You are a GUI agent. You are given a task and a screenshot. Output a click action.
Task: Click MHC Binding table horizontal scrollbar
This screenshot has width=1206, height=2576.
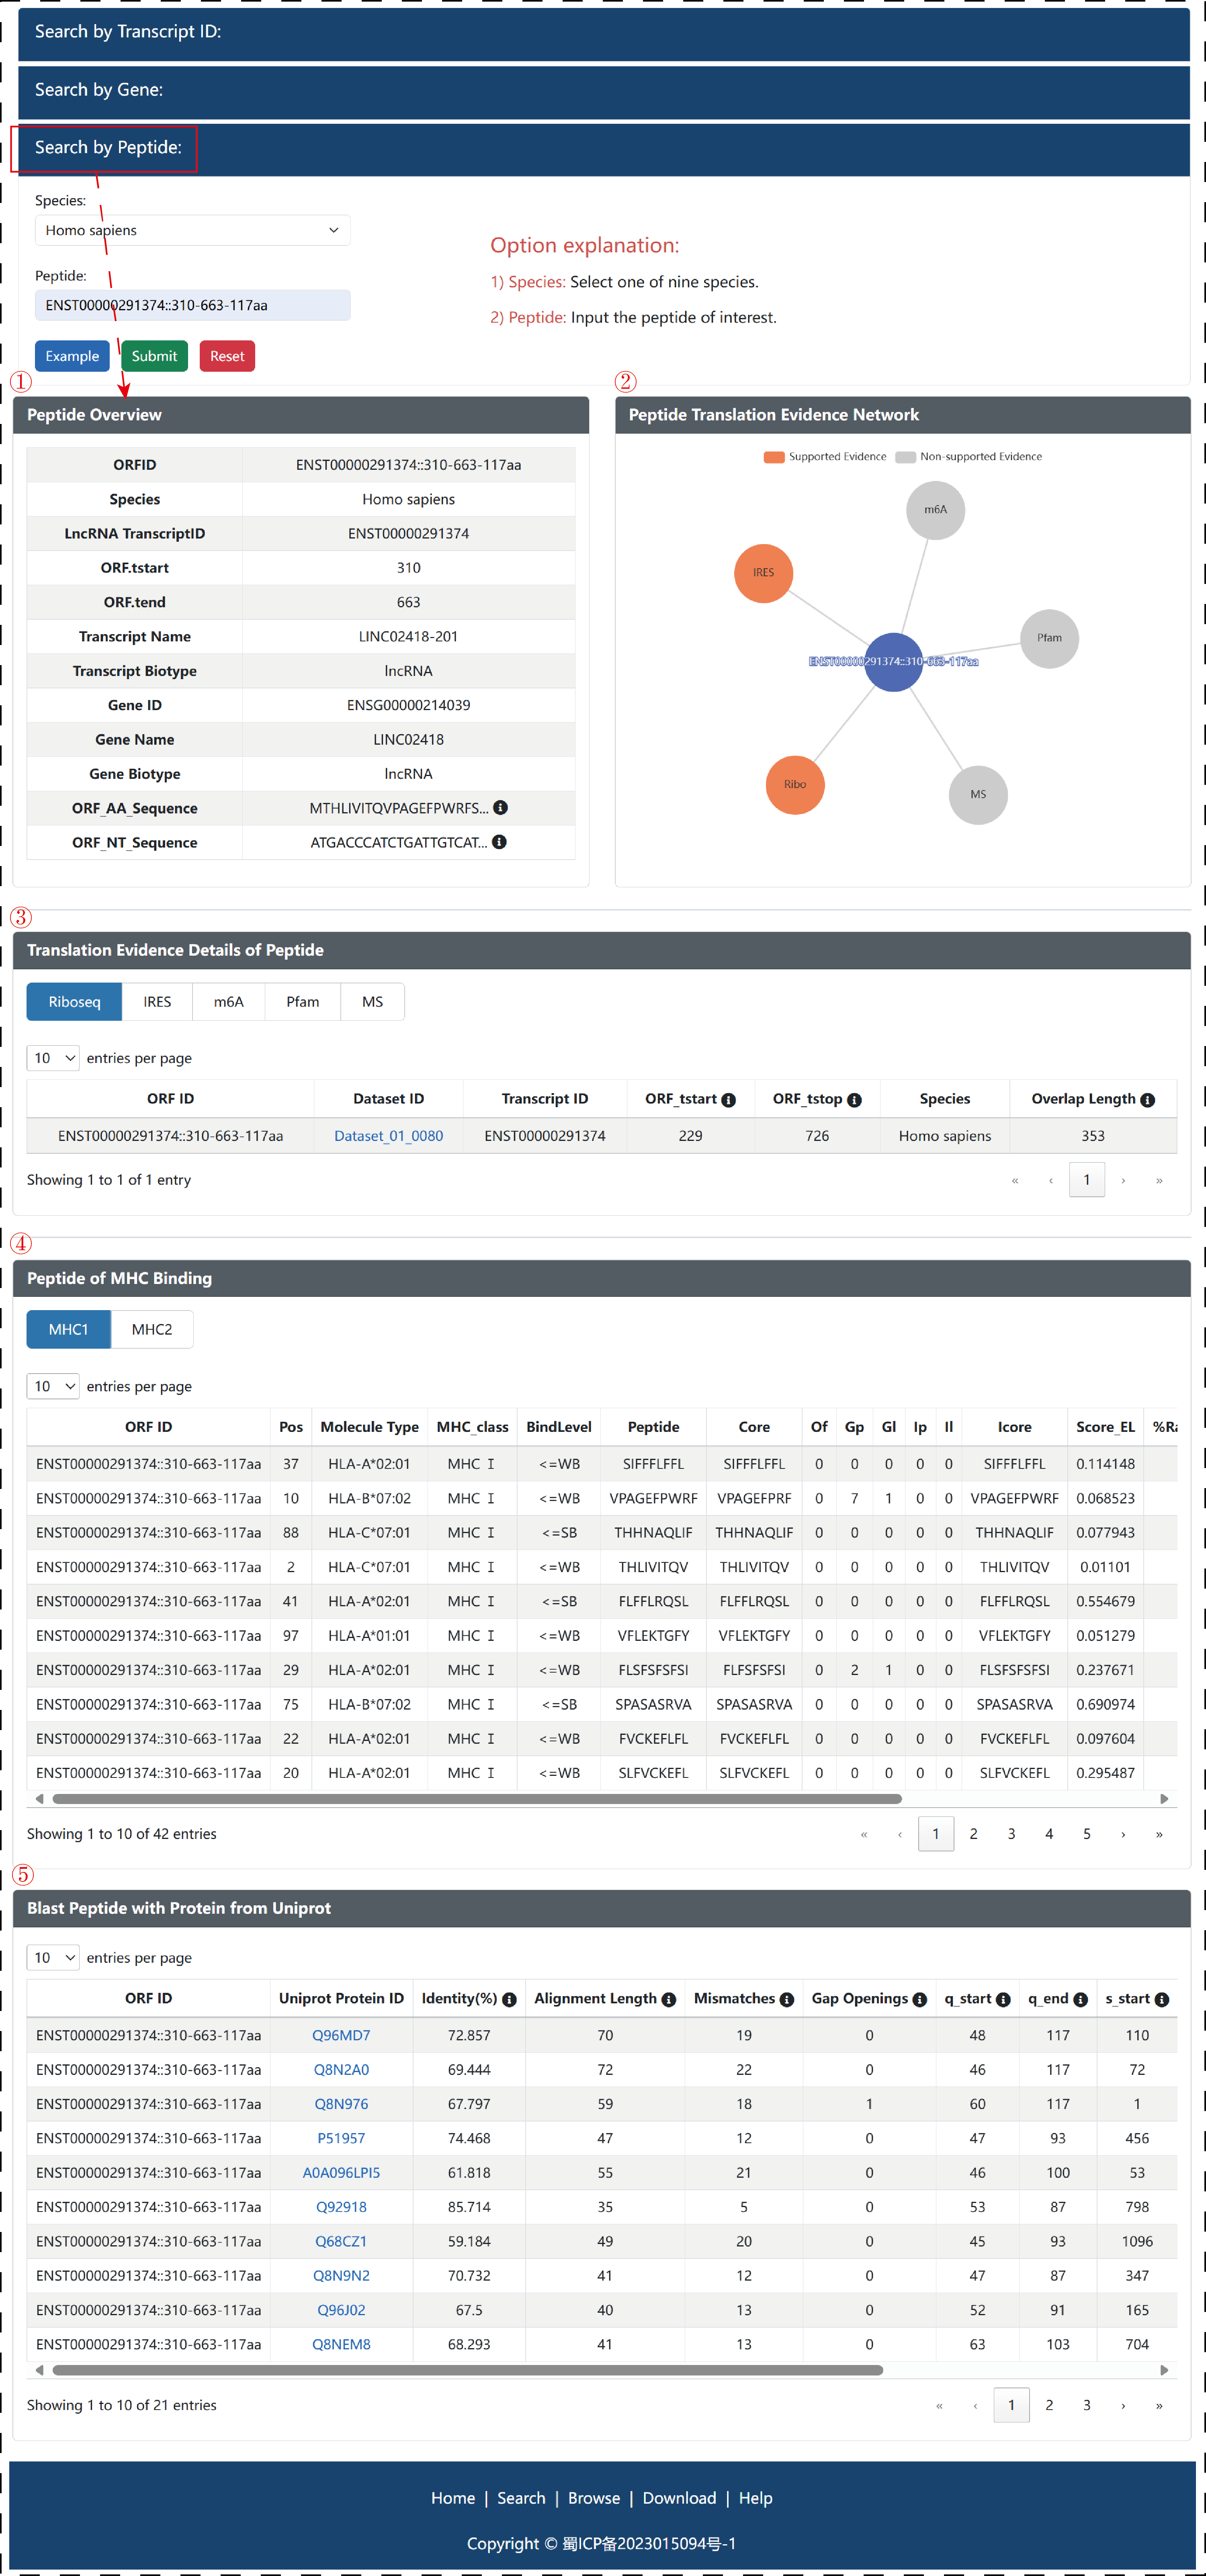(477, 1799)
